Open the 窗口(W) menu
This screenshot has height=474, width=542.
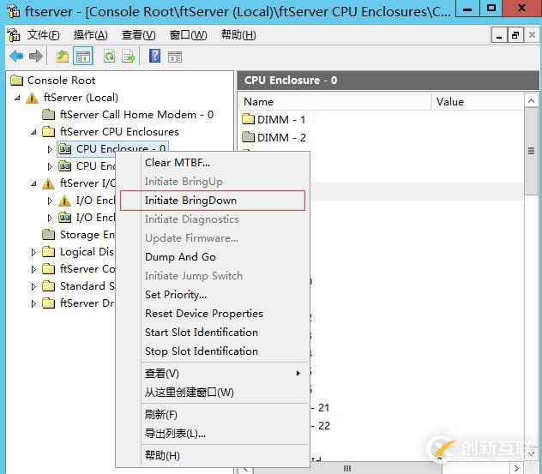(x=188, y=35)
